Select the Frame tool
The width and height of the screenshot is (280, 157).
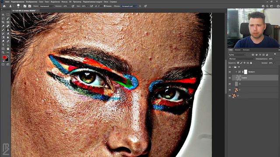(8, 22)
